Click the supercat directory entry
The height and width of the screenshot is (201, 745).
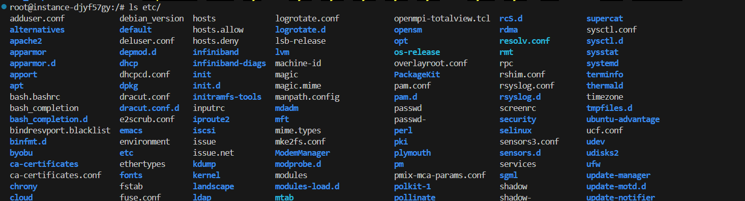(605, 18)
